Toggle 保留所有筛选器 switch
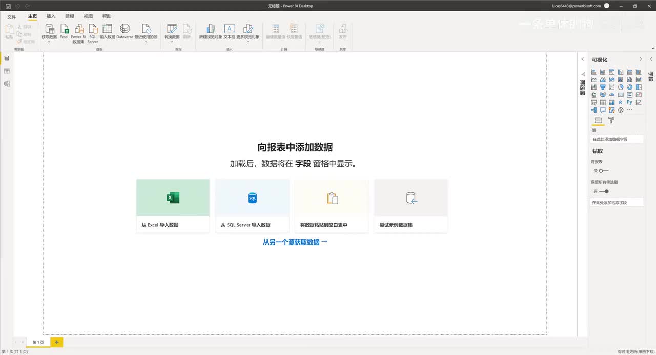 point(604,191)
